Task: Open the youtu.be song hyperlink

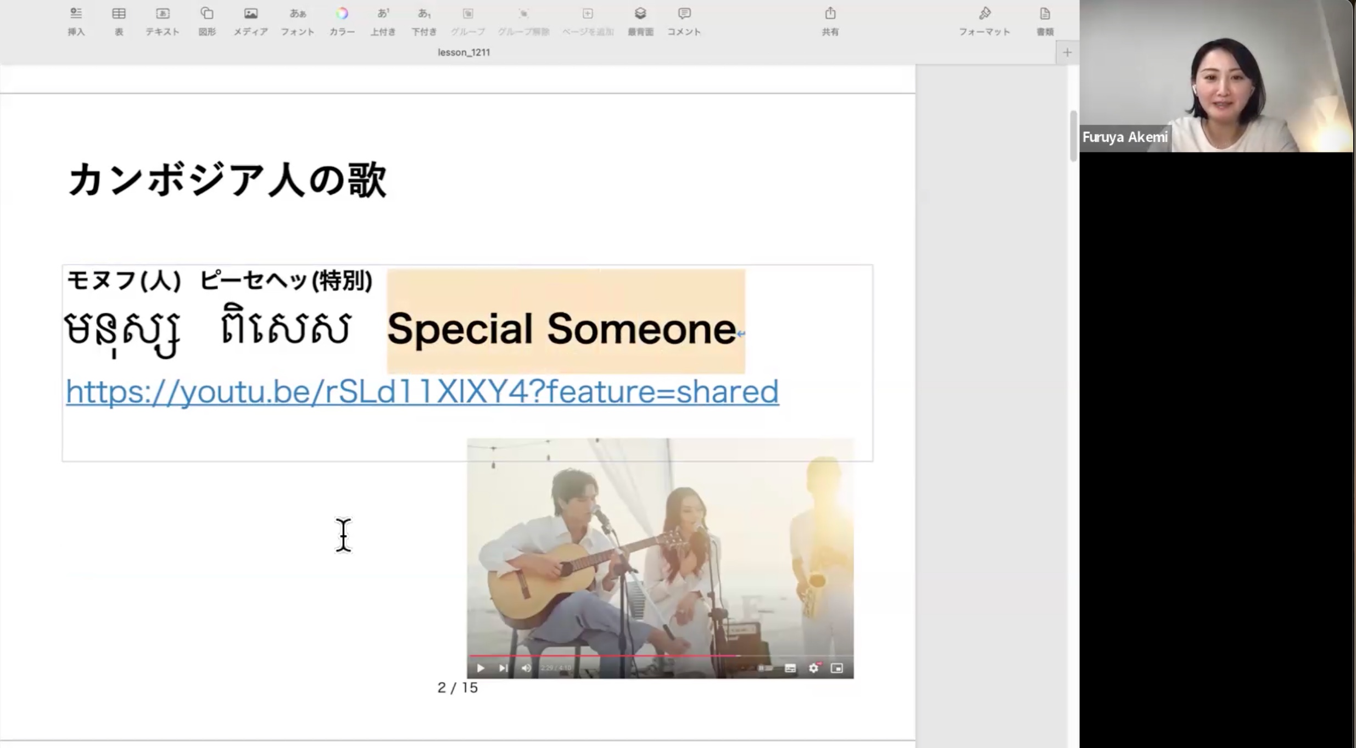Action: tap(422, 392)
